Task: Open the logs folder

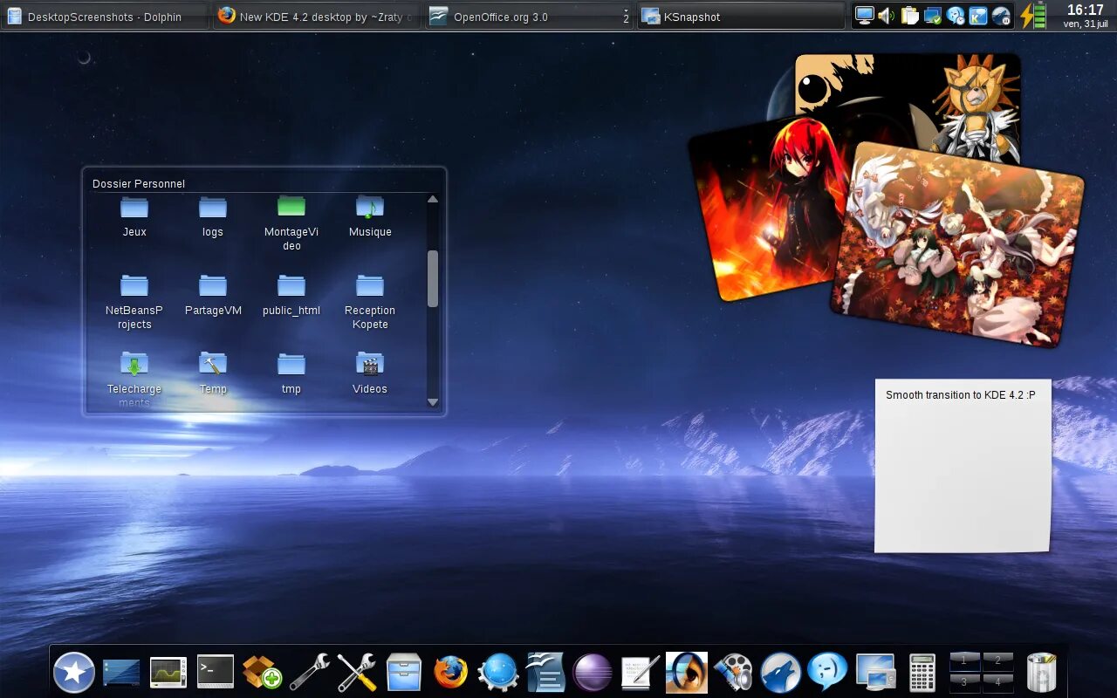Action: point(213,216)
